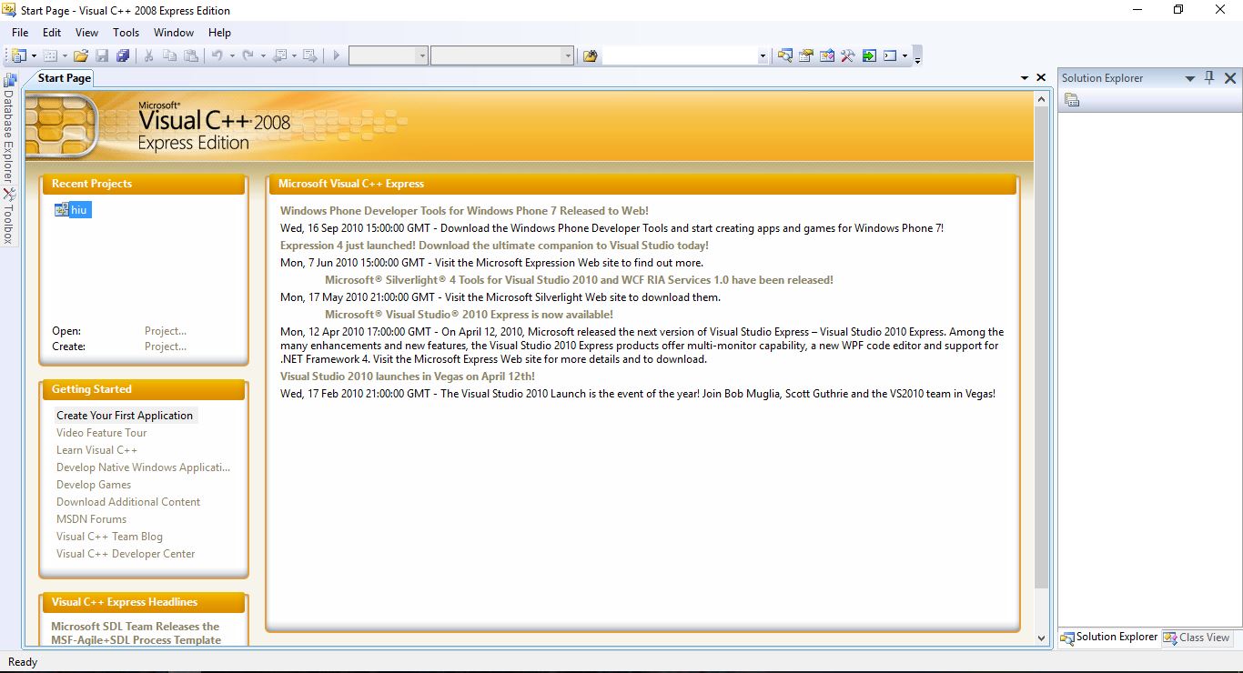Image resolution: width=1243 pixels, height=673 pixels.
Task: Open the Find combo box dropdown arrow
Action: (x=763, y=56)
